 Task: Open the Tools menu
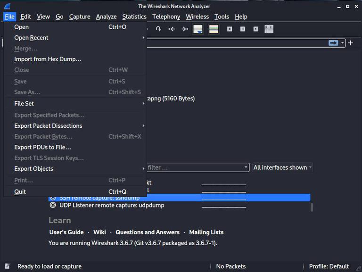[x=222, y=16]
